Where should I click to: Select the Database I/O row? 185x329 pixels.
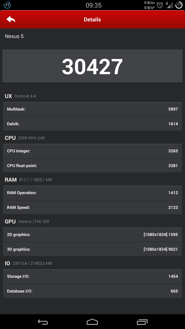(92, 291)
